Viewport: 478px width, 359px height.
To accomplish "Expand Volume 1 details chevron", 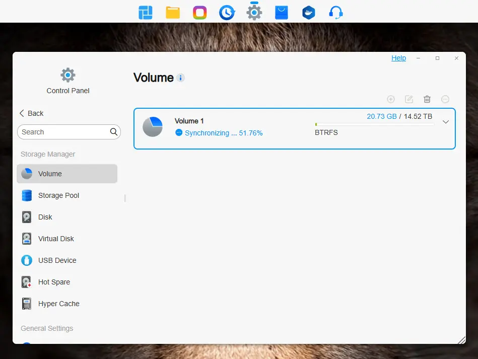I will tap(446, 122).
